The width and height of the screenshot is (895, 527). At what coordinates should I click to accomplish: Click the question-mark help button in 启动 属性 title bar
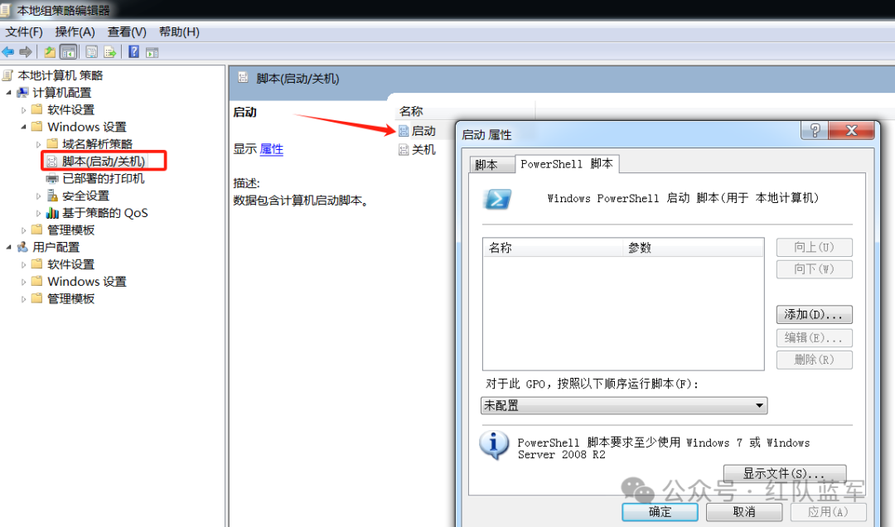815,131
